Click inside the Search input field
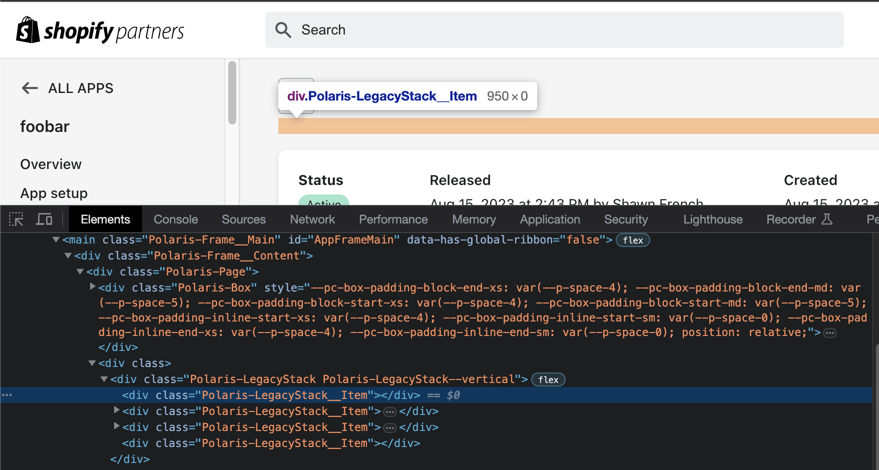 tap(451, 30)
